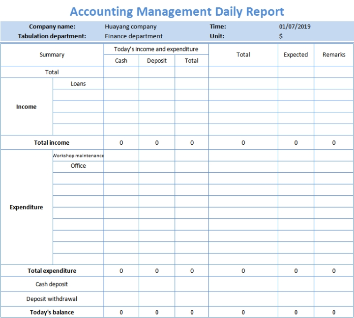Image resolution: width=354 pixels, height=318 pixels.
Task: Click the Summary header cell
Action: click(x=52, y=55)
